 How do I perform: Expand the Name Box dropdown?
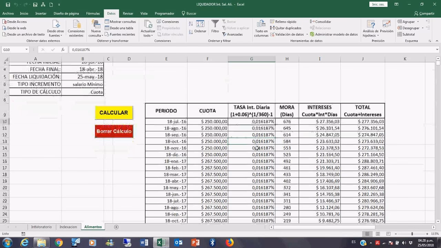[26, 50]
